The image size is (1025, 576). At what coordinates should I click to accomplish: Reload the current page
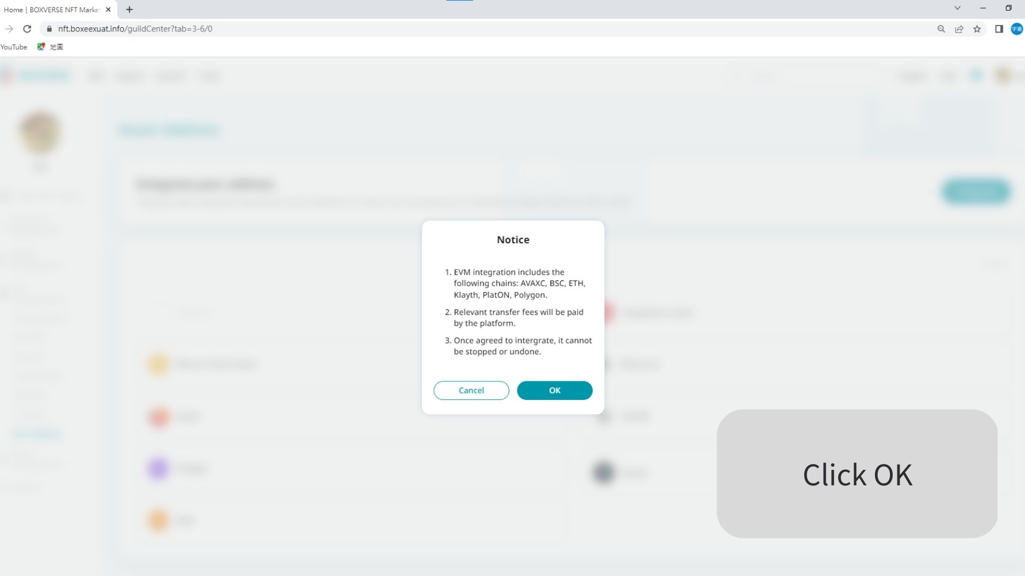(x=27, y=29)
